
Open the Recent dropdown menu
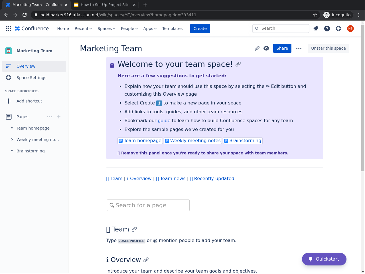[x=83, y=29]
